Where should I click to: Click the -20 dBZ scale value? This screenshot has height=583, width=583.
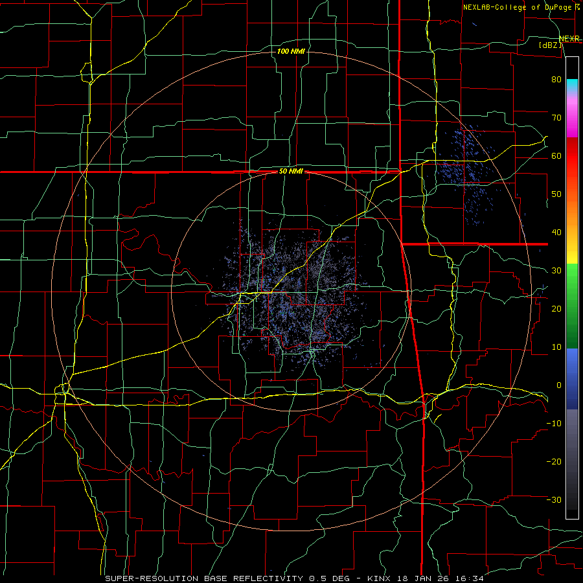[554, 462]
